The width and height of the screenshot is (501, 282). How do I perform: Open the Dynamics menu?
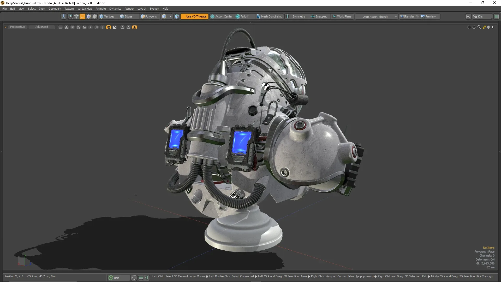(115, 9)
